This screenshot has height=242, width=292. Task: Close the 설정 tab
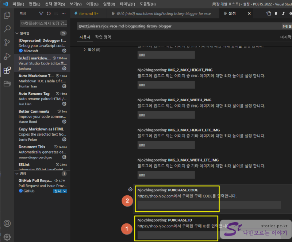coord(249,13)
